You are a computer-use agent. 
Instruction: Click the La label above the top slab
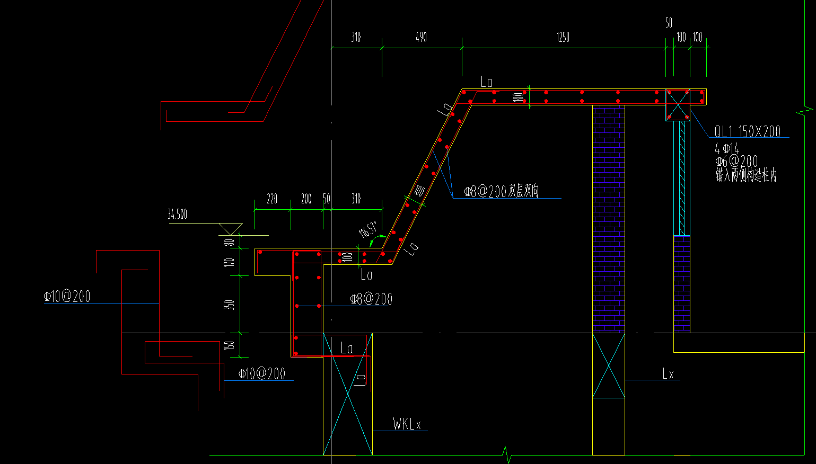[486, 82]
